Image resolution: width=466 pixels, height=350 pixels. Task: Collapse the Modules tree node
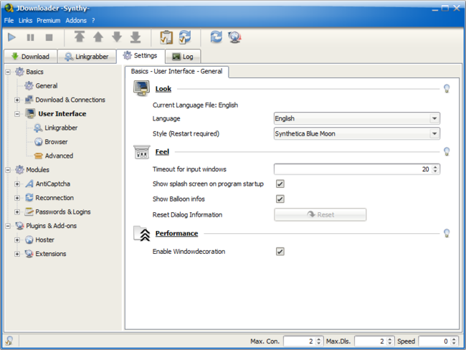coord(8,170)
